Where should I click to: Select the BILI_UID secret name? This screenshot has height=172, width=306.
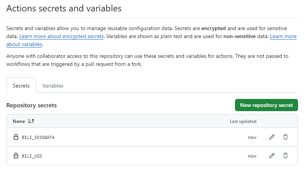32,156
